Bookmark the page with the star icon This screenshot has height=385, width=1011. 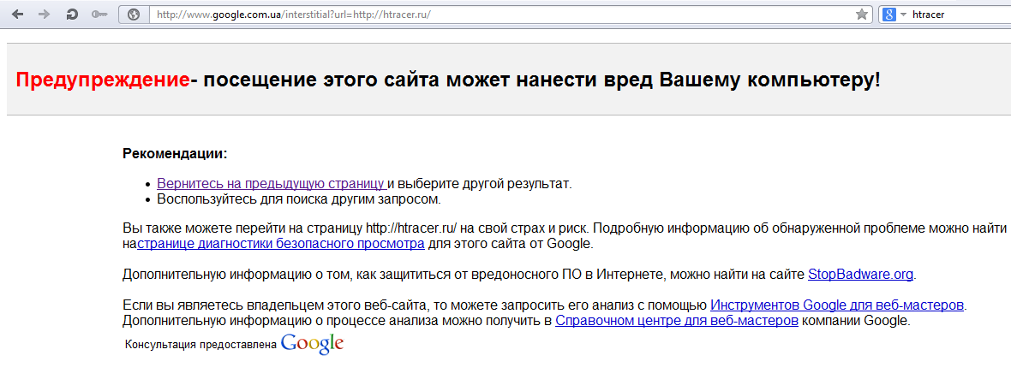pos(861,15)
